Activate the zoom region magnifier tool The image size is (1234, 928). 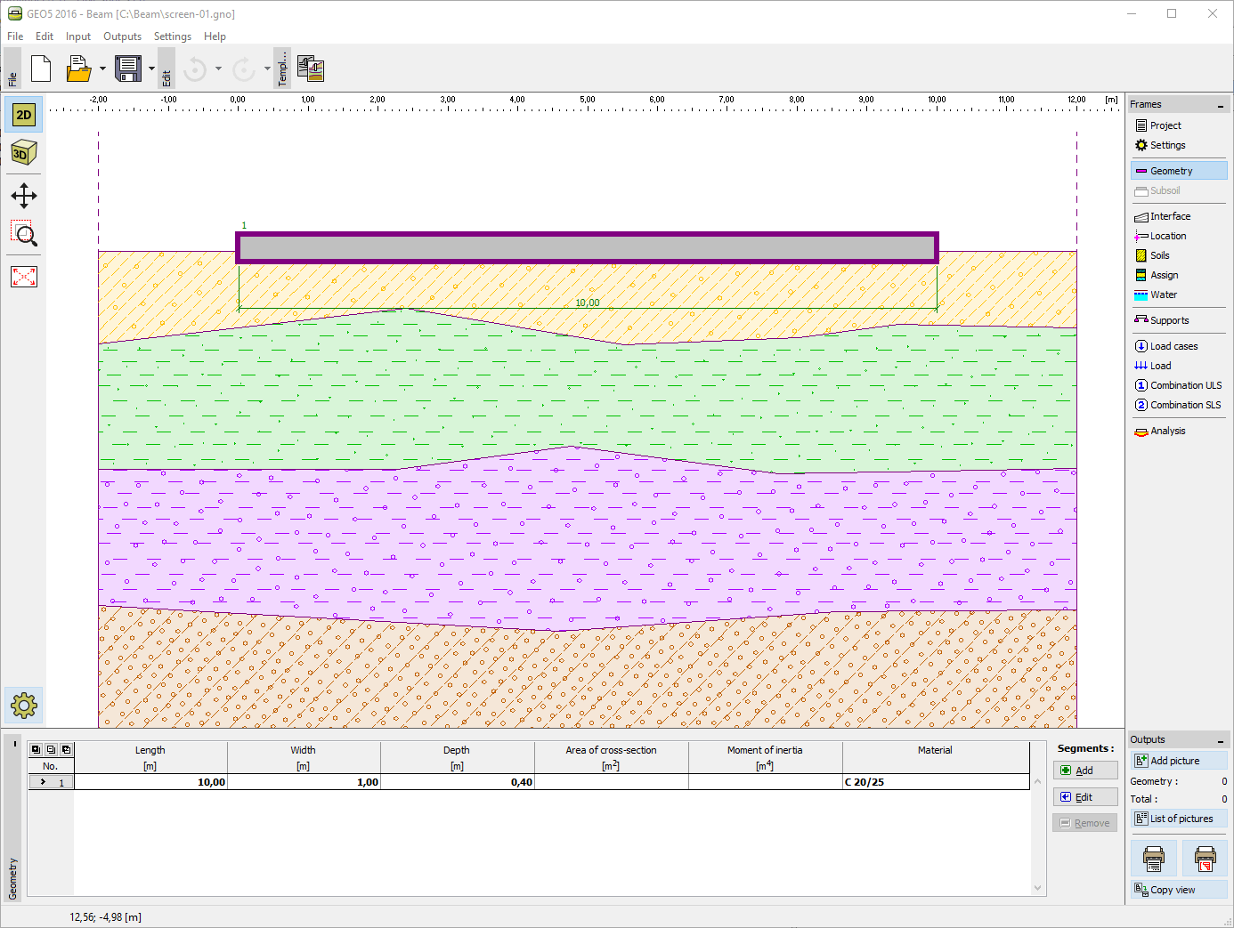point(24,234)
